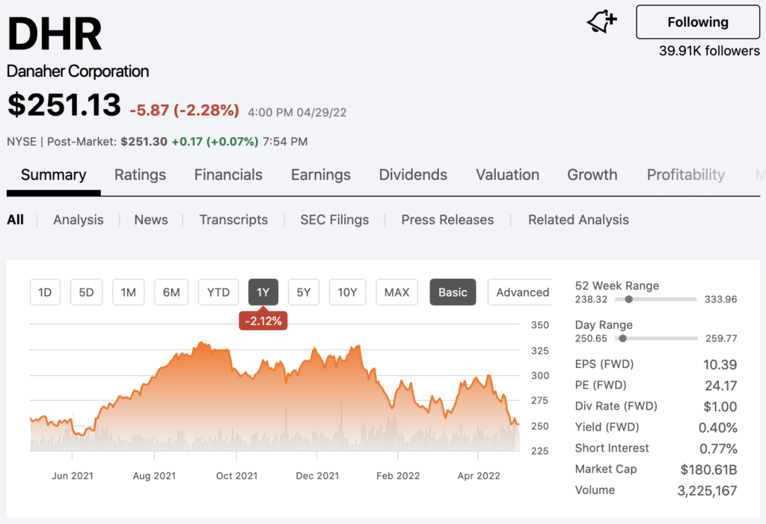Open the Profitability tab
Screen dimensions: 766x524
pos(686,175)
